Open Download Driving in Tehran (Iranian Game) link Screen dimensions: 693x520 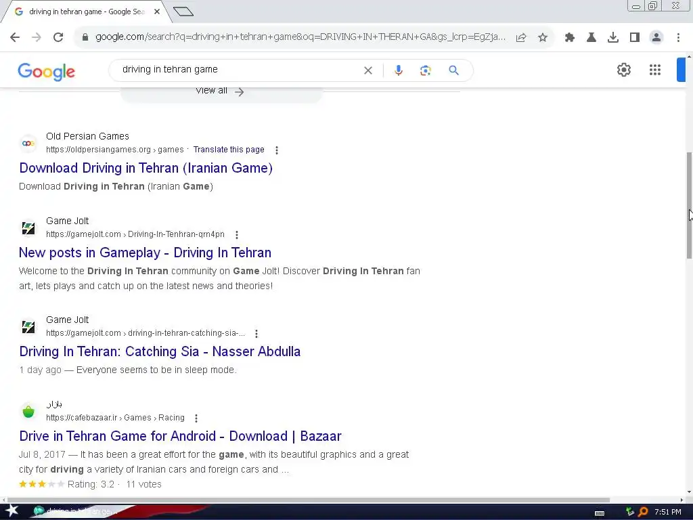tap(146, 168)
